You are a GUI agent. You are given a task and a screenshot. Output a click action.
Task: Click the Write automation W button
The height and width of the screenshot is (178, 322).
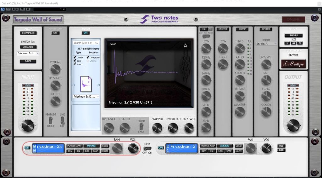[x=17, y=9]
